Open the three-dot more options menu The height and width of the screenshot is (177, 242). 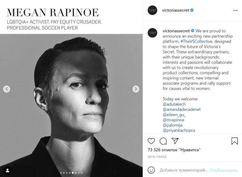coord(235,11)
